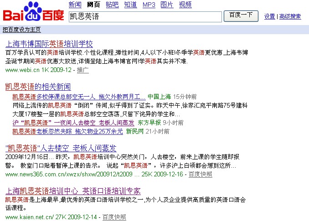Open 高级搜索 advanced search

pos(290,16)
